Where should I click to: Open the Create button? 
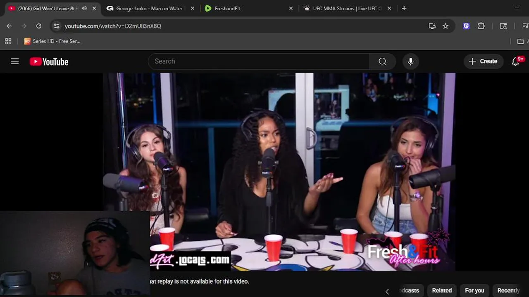(483, 61)
